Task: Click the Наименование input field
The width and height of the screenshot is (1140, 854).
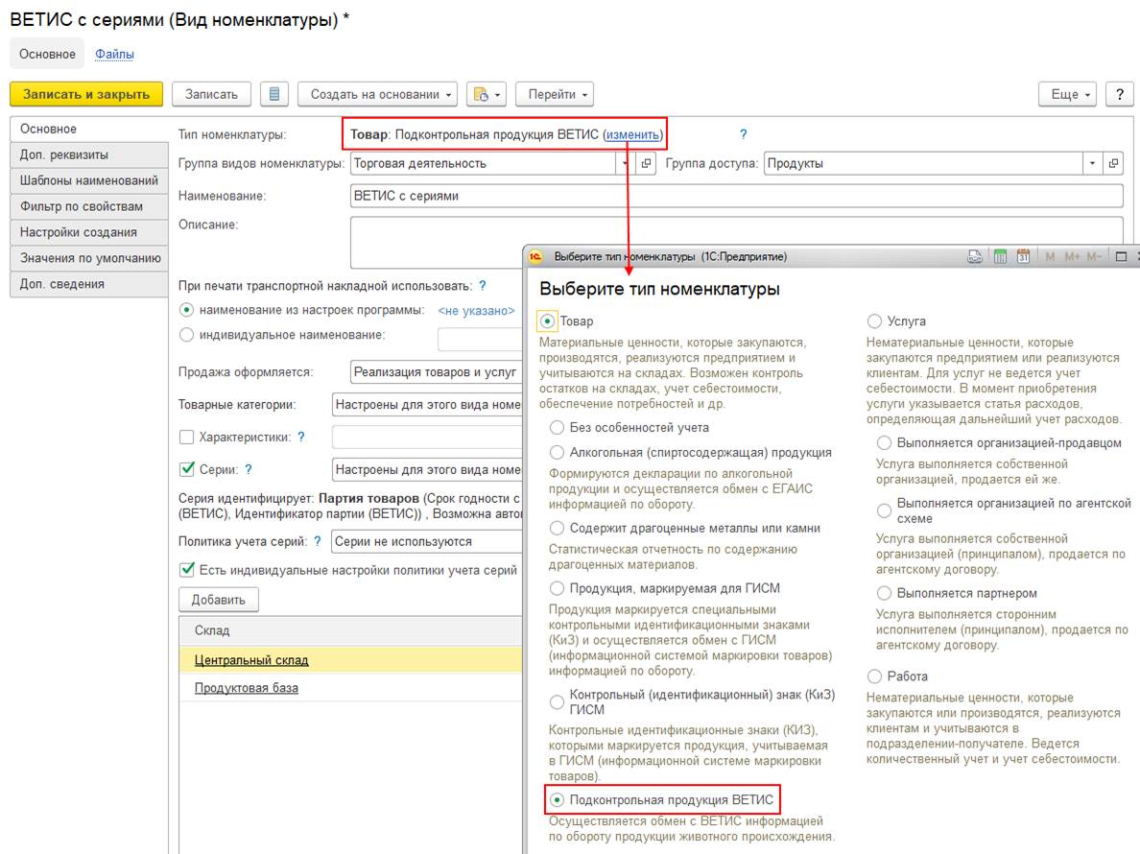Action: (737, 196)
